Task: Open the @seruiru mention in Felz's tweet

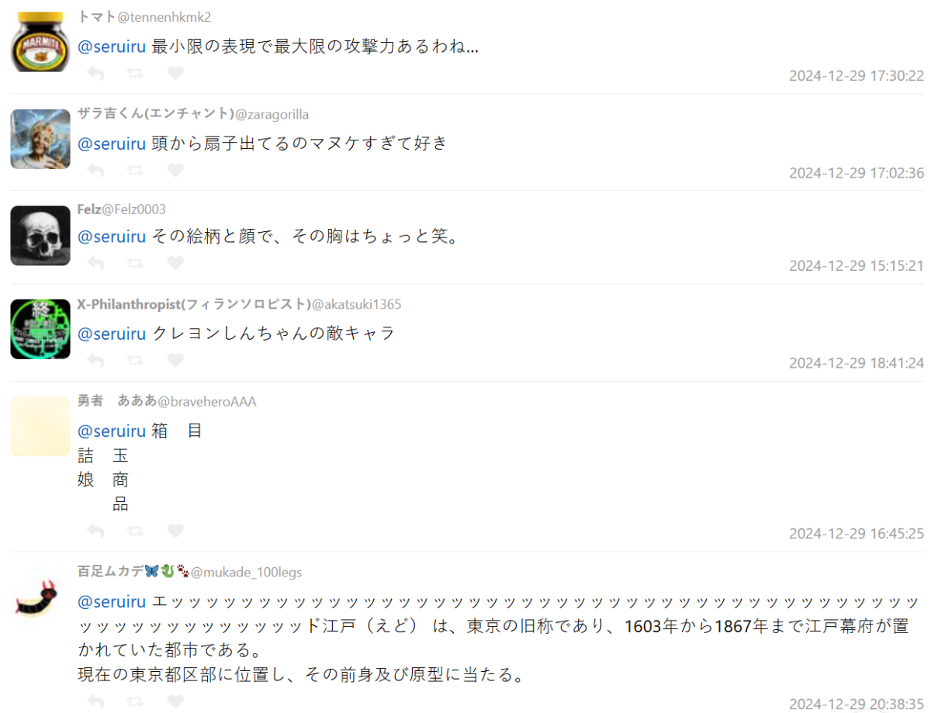Action: pyautogui.click(x=112, y=237)
